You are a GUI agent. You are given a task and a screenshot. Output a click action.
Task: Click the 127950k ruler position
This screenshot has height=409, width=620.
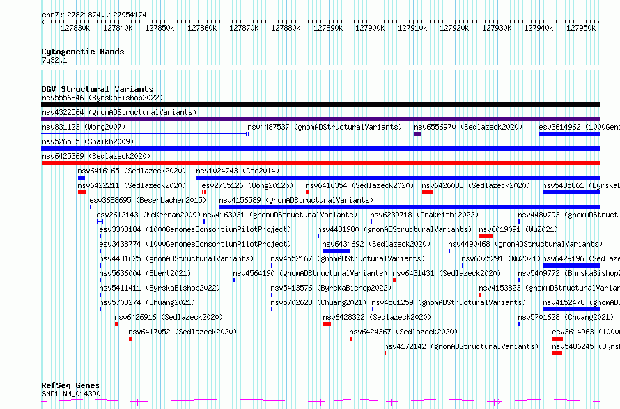pos(581,28)
